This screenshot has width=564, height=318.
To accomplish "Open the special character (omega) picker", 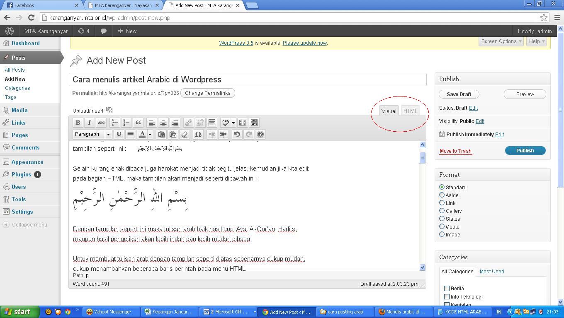I will click(x=198, y=134).
